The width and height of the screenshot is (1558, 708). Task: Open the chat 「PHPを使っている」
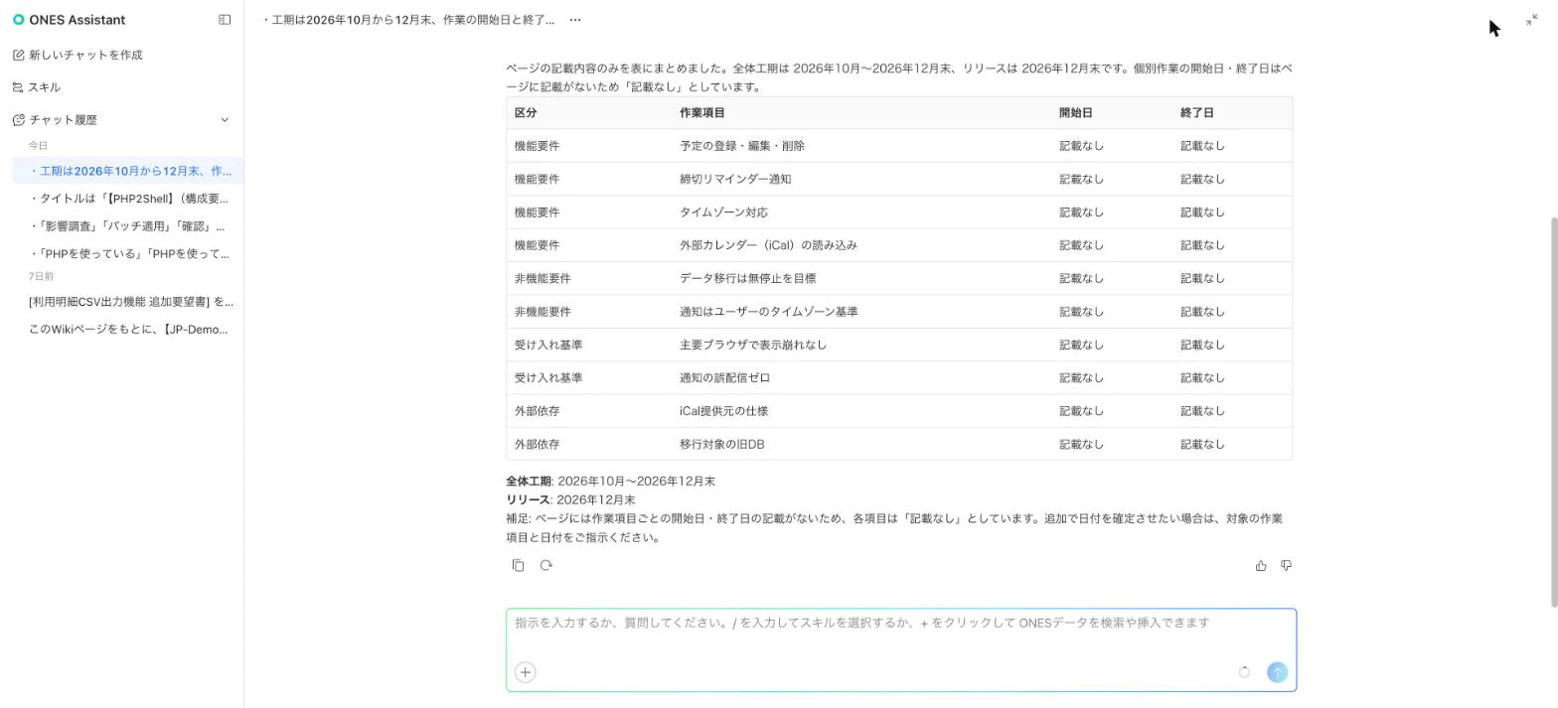(x=127, y=254)
